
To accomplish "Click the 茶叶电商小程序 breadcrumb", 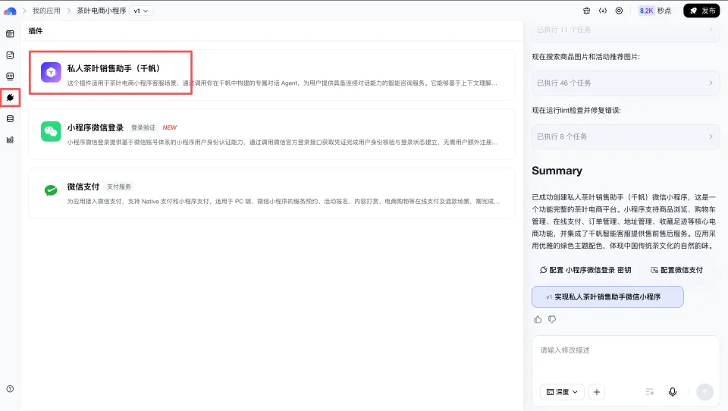I will (x=101, y=11).
